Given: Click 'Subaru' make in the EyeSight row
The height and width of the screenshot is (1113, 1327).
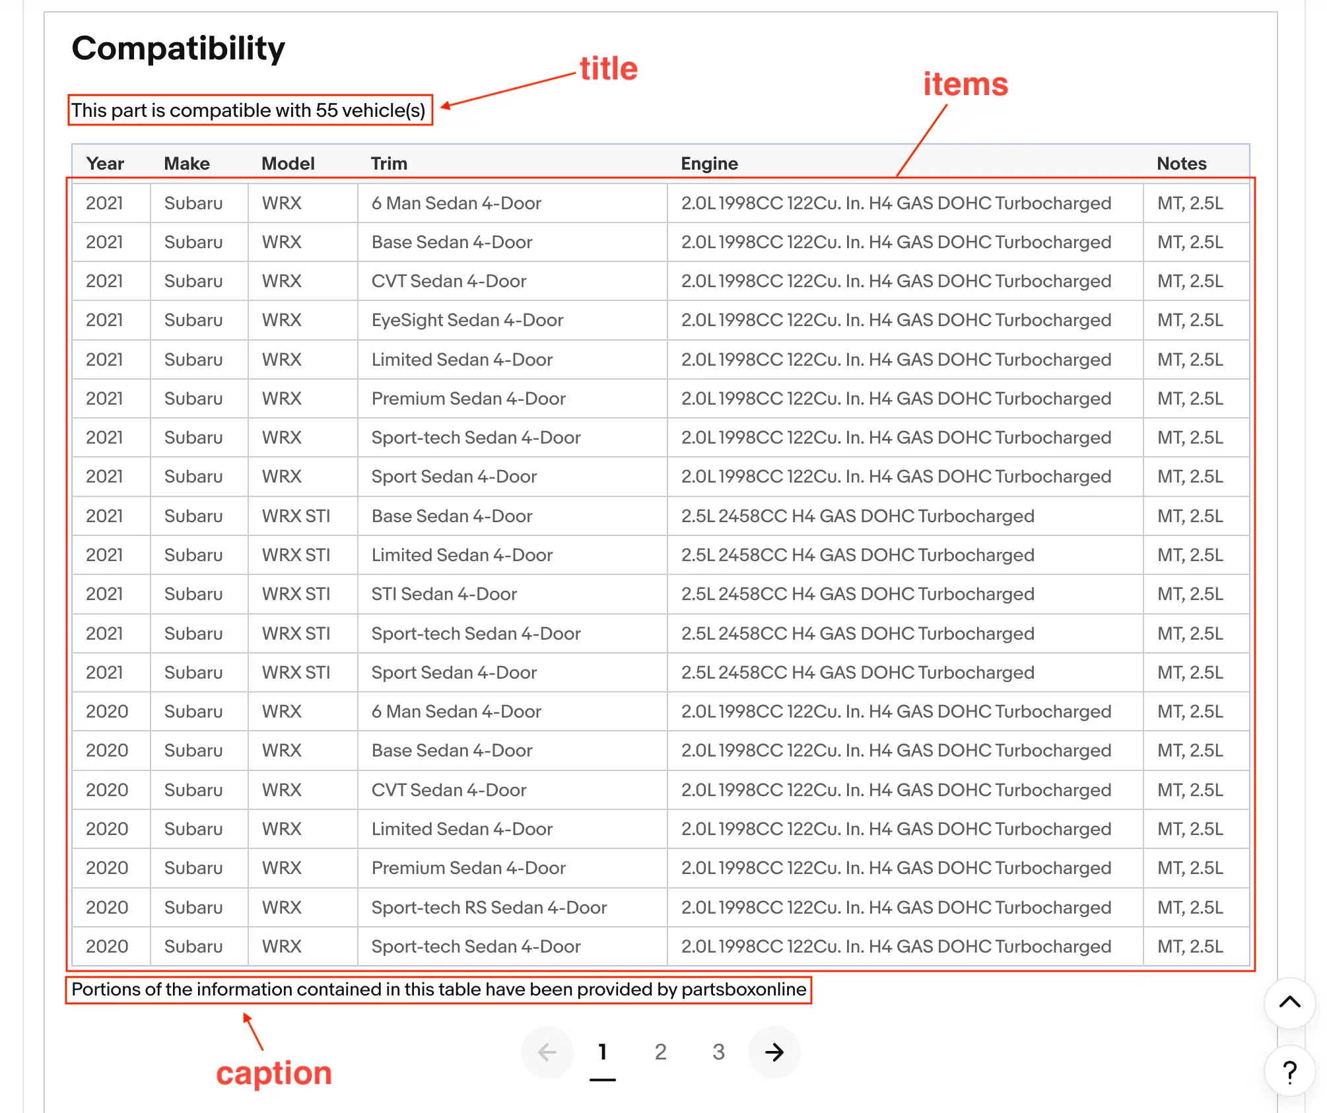Looking at the screenshot, I should pyautogui.click(x=199, y=320).
